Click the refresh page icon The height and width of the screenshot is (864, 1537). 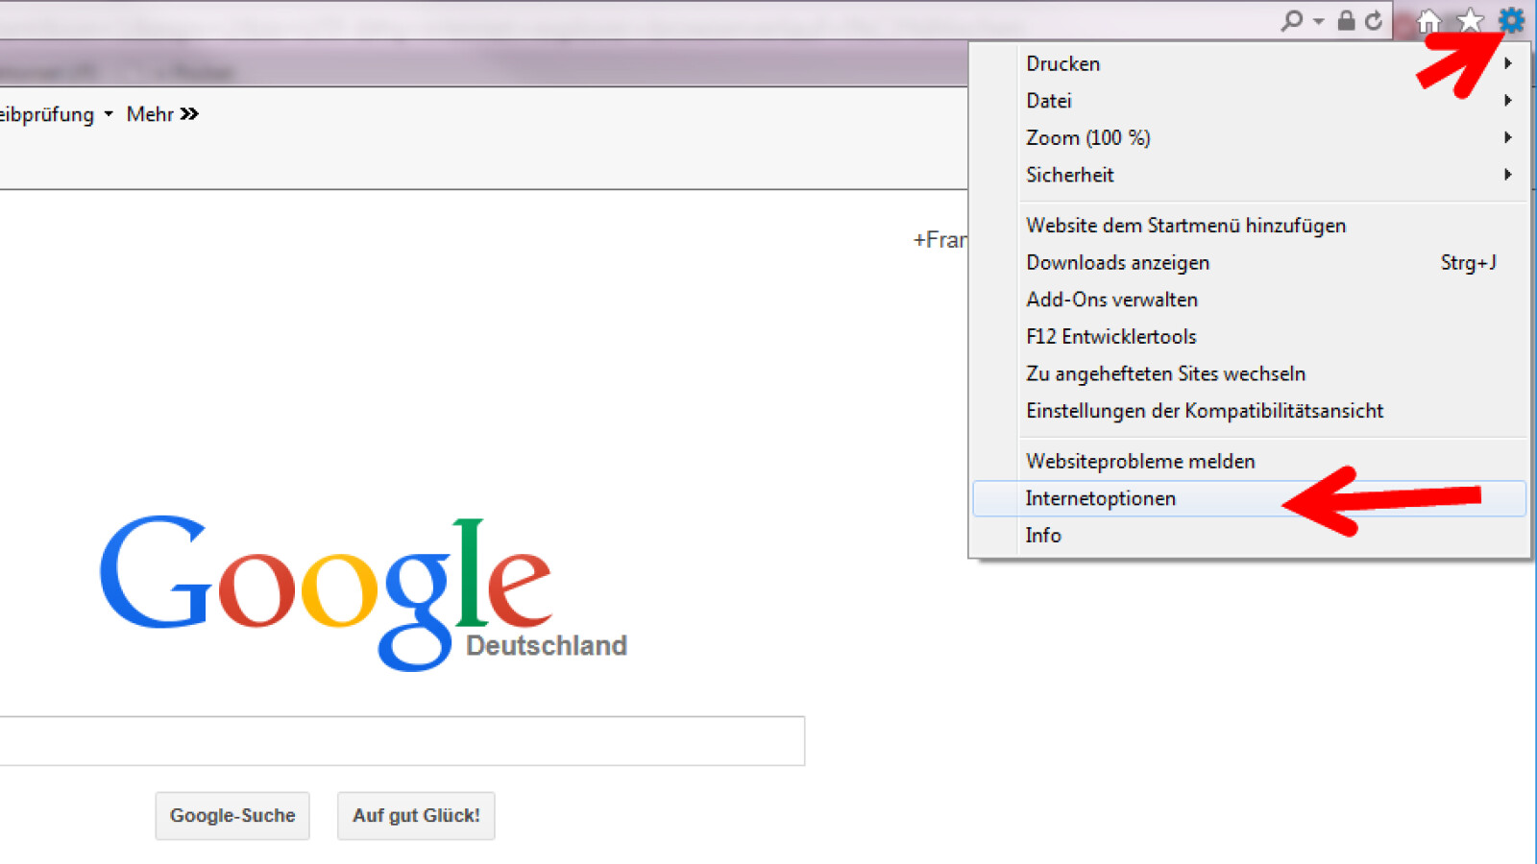click(1374, 20)
